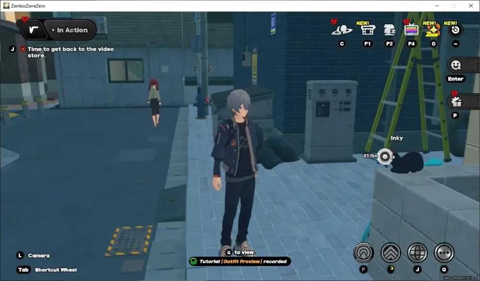This screenshot has height=281, width=480.
Task: Click the green checkmark in the tutorial notification
Action: pyautogui.click(x=193, y=261)
